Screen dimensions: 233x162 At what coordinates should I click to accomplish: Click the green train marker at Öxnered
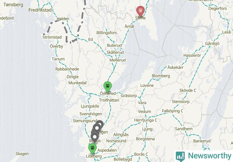107,86
